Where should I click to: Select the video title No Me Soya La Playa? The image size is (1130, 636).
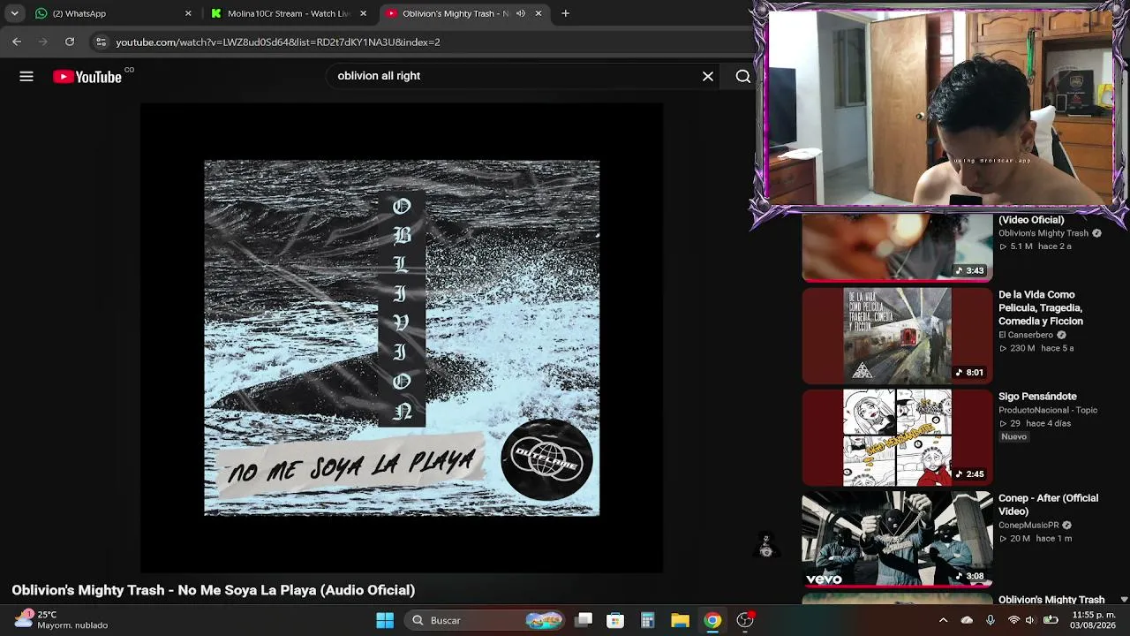[x=213, y=590]
